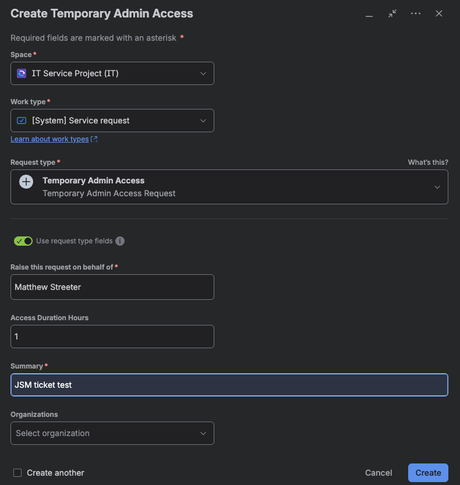The width and height of the screenshot is (460, 485).
Task: Click the Create Temporary Admin Access title
Action: point(102,13)
